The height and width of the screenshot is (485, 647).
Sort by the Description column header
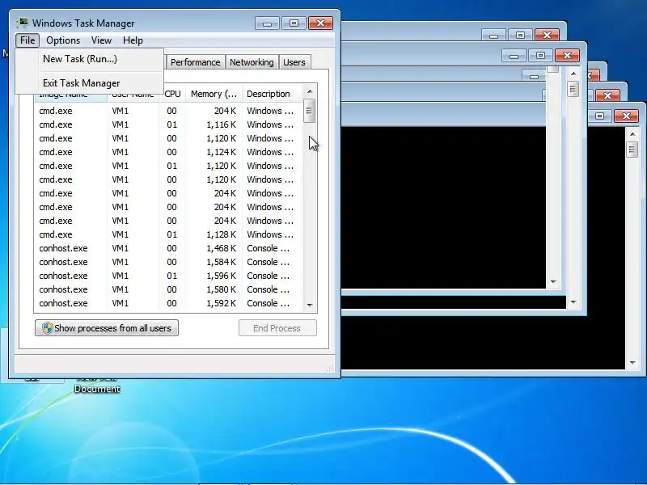click(x=273, y=94)
